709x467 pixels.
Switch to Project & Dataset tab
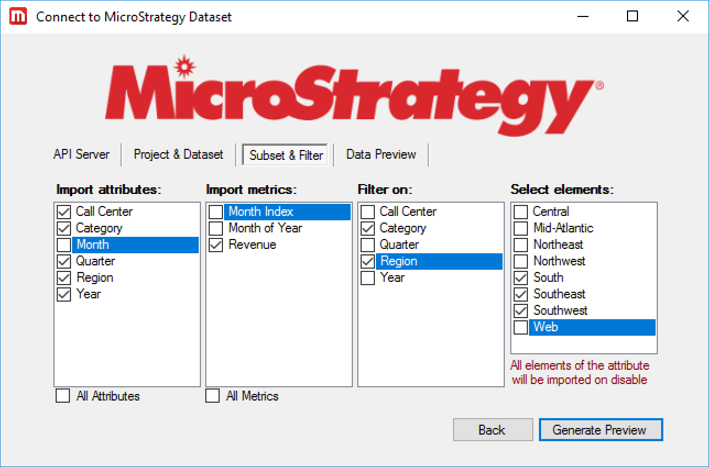[x=178, y=154]
